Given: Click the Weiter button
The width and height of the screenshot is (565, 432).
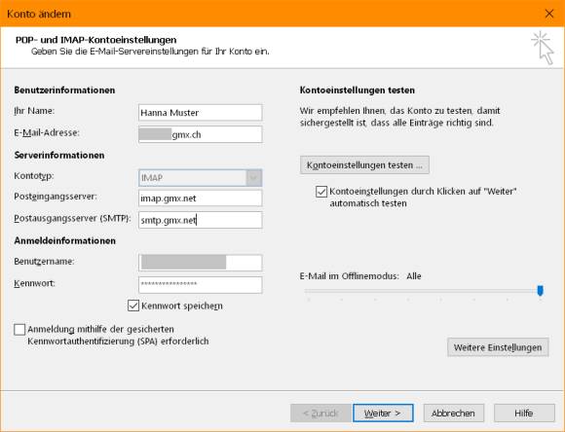Looking at the screenshot, I should [383, 413].
